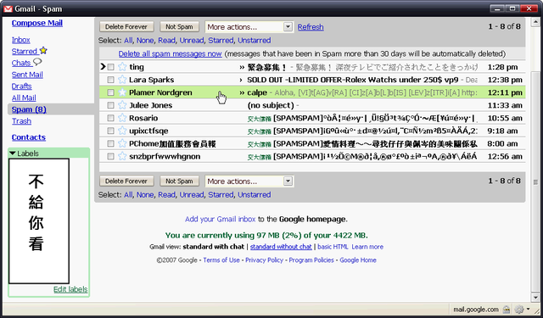Open the top More actions dropdown
543x318 pixels.
point(249,27)
